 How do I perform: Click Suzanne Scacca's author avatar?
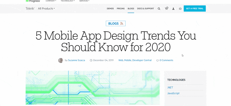(61, 60)
